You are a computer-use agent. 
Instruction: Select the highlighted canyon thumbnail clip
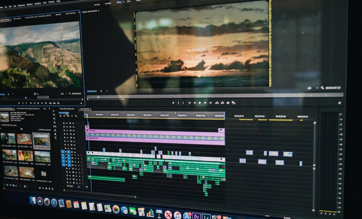(41, 139)
